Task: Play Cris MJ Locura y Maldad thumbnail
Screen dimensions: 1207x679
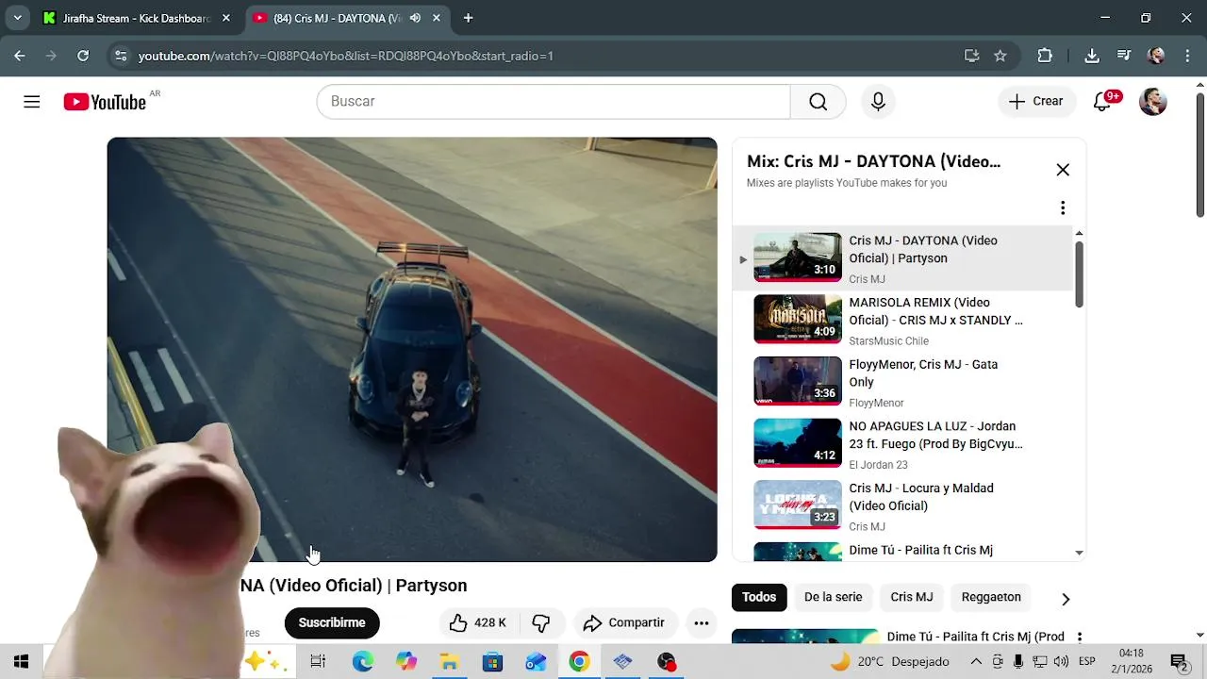Action: pos(798,505)
